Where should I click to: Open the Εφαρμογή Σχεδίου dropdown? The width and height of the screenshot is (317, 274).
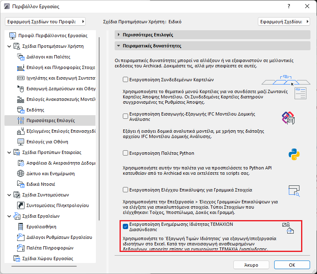point(284,22)
